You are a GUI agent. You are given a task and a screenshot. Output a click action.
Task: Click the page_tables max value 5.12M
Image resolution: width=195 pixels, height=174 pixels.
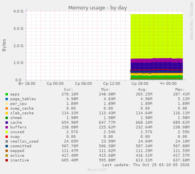184,99
